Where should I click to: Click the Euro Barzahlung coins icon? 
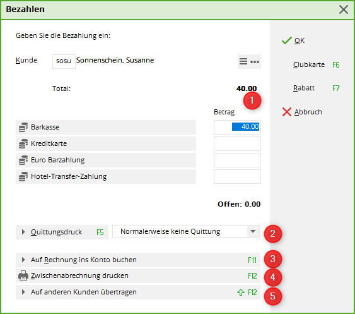pyautogui.click(x=23, y=160)
